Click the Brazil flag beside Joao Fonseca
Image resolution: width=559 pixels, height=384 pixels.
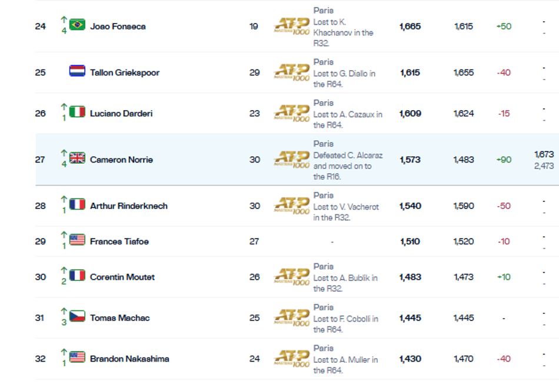coord(77,25)
